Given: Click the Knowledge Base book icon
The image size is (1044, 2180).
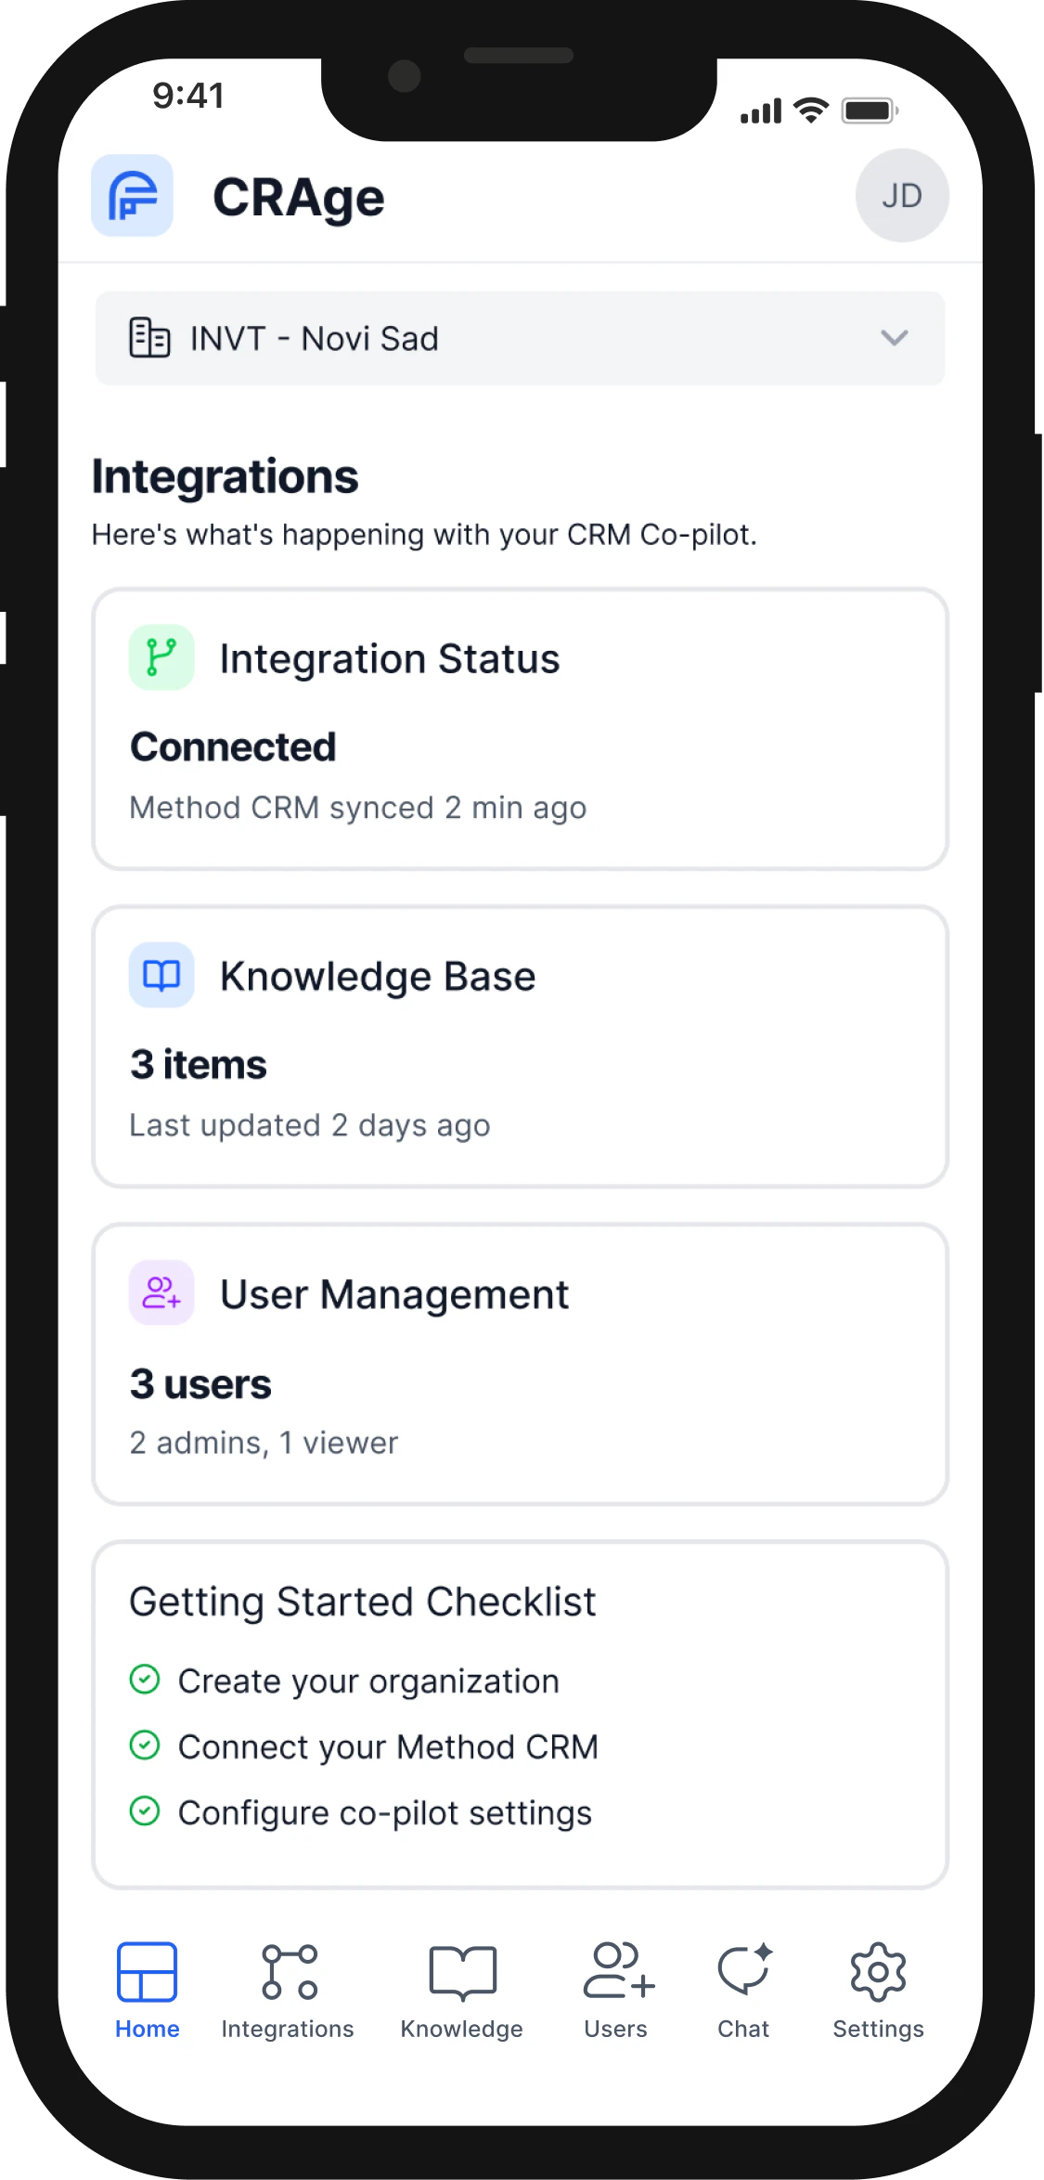Looking at the screenshot, I should (161, 975).
